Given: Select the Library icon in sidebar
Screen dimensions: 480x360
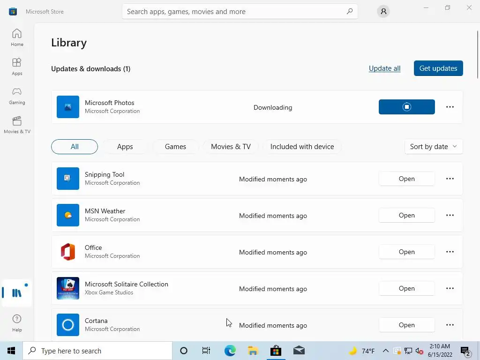Looking at the screenshot, I should [17, 293].
